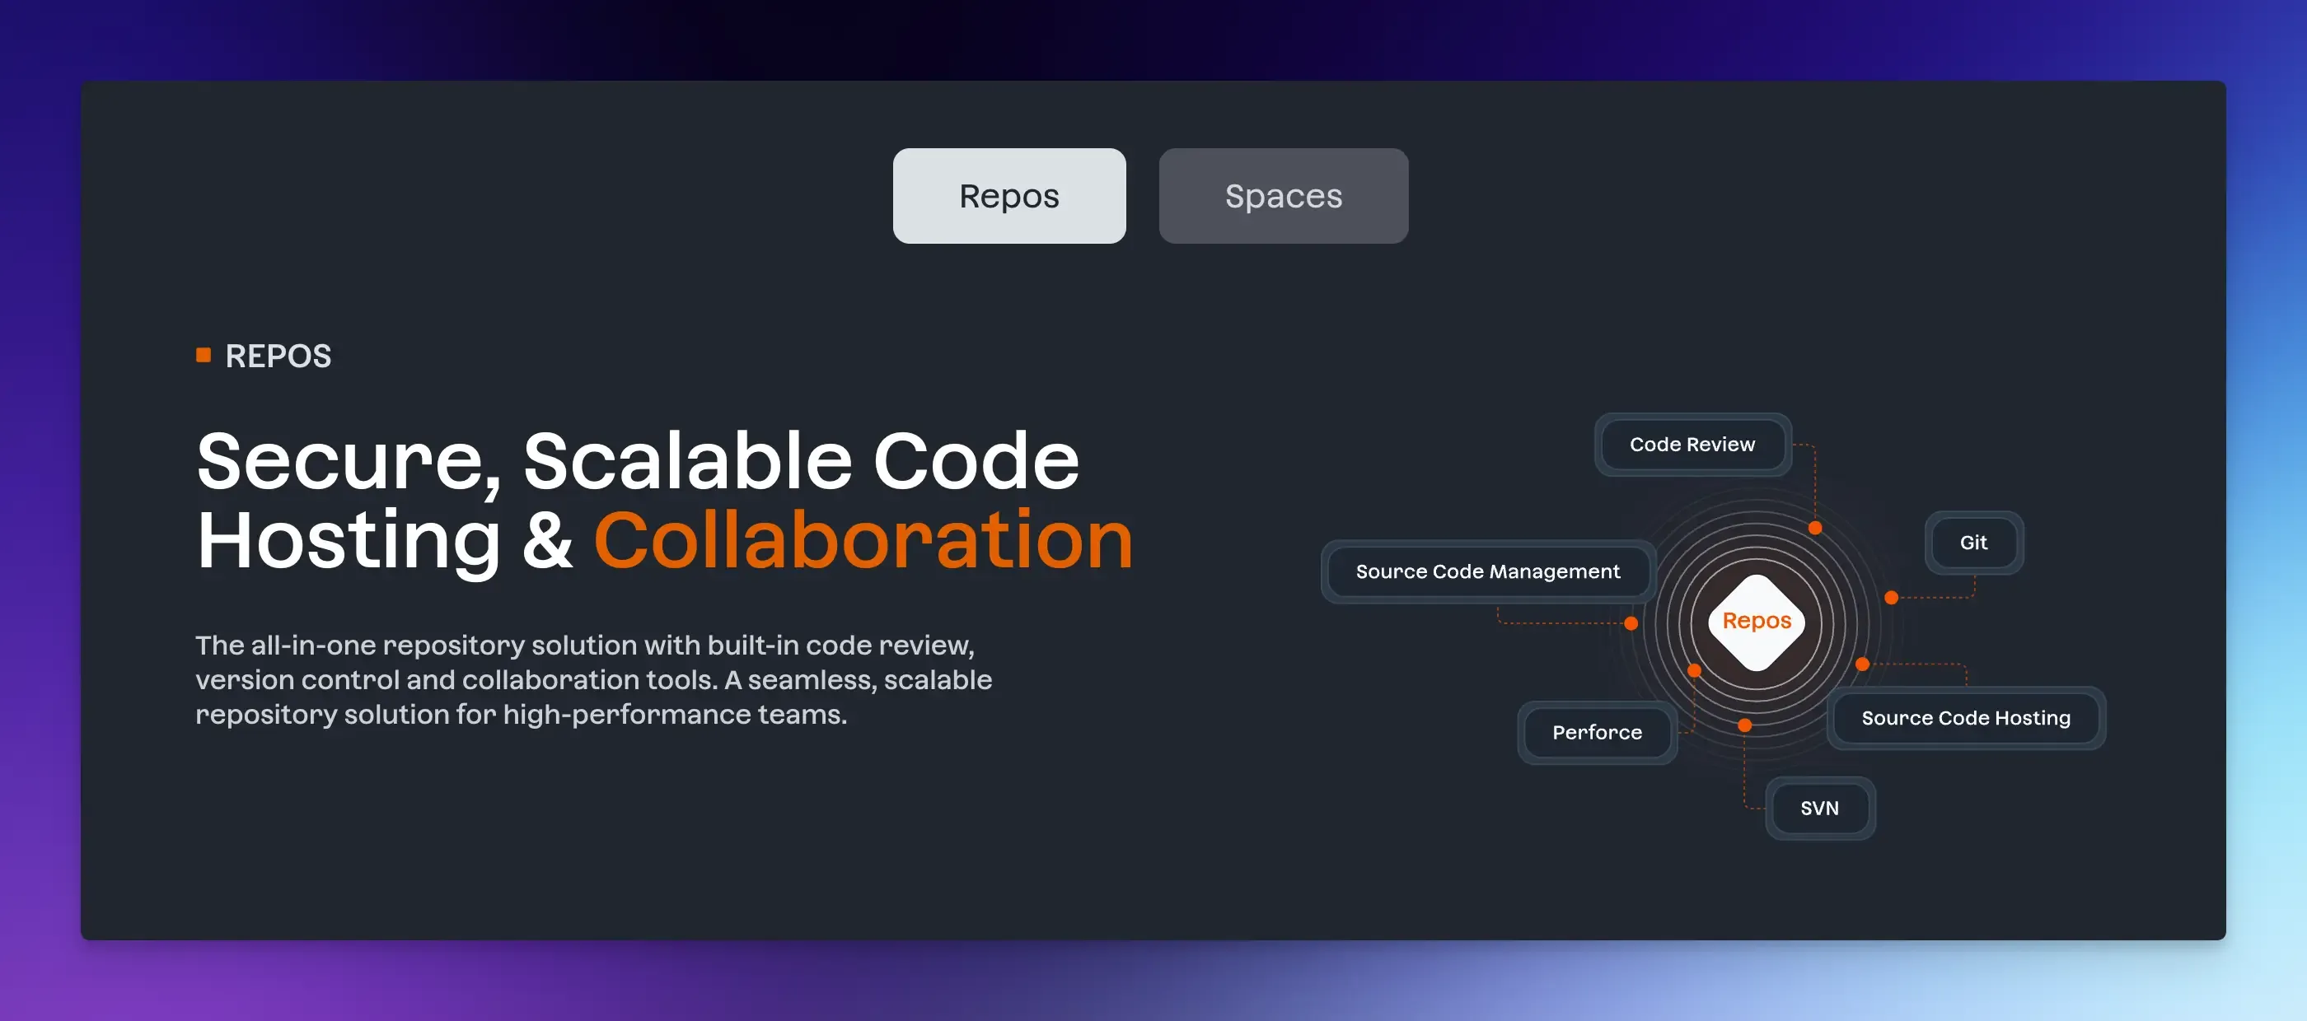2307x1021 pixels.
Task: Switch to the Repos tab
Action: pyautogui.click(x=1008, y=196)
